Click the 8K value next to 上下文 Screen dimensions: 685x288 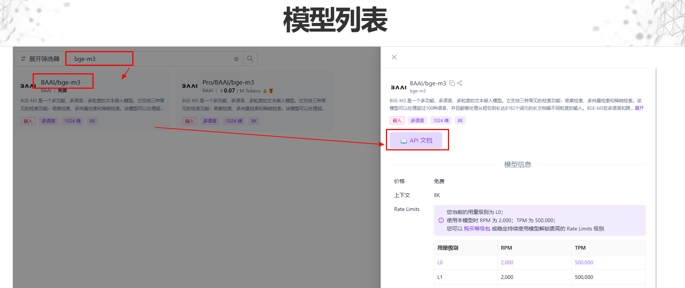click(437, 195)
